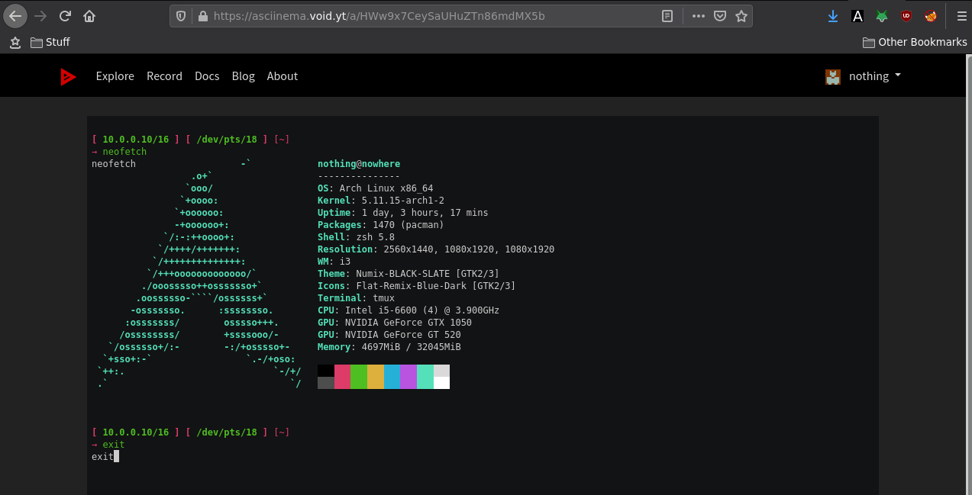This screenshot has height=495, width=972.
Task: Open the tracking protection shield panel
Action: coord(181,15)
